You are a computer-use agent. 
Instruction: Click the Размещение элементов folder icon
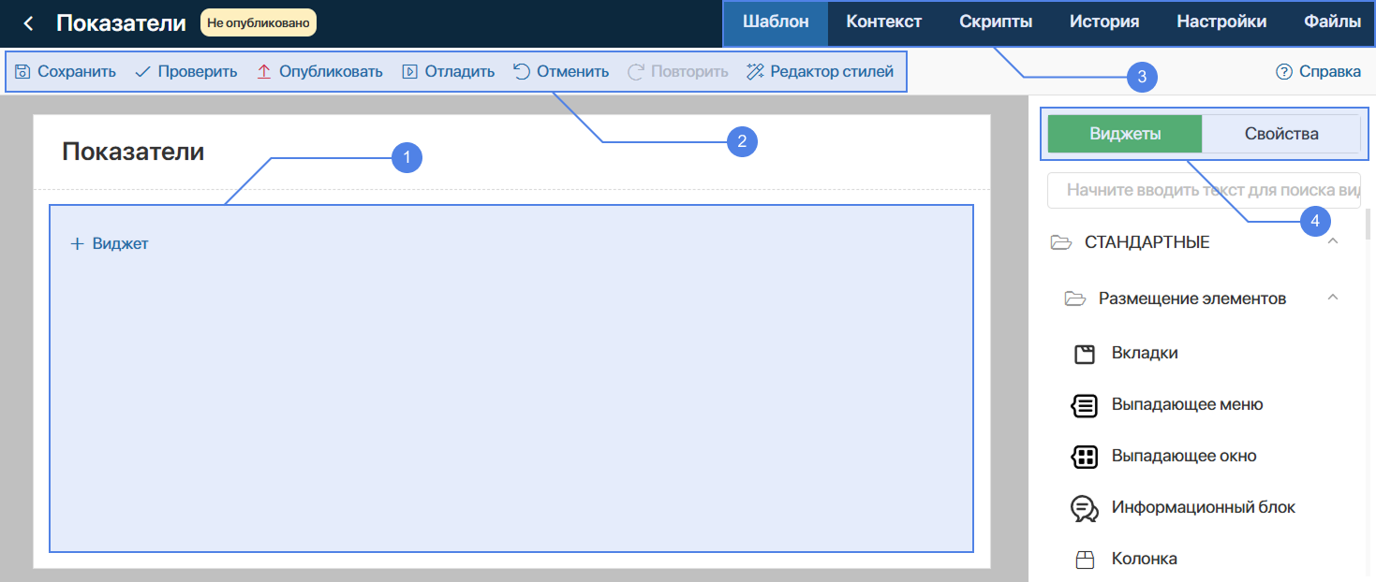click(1074, 298)
